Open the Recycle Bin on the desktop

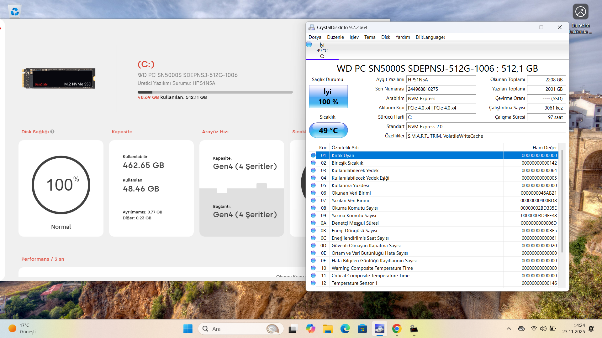click(x=14, y=12)
